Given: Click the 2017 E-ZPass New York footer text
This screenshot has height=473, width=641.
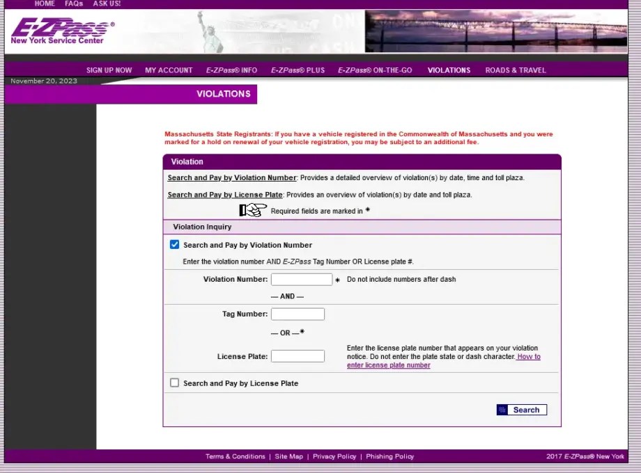Looking at the screenshot, I should coord(585,456).
